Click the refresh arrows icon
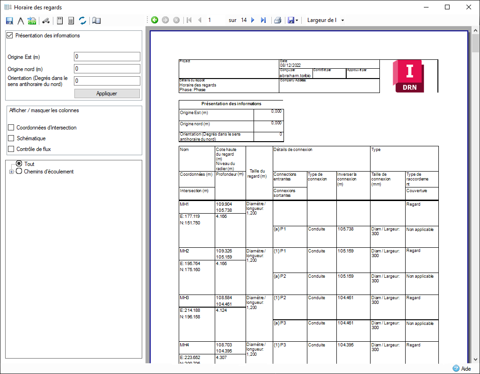 click(82, 21)
